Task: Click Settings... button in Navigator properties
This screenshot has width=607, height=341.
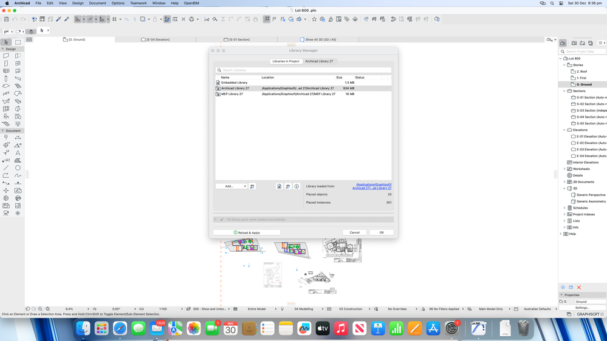Action: click(x=582, y=308)
